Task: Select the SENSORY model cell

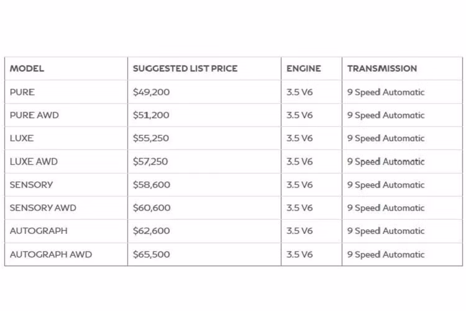Action: point(32,185)
